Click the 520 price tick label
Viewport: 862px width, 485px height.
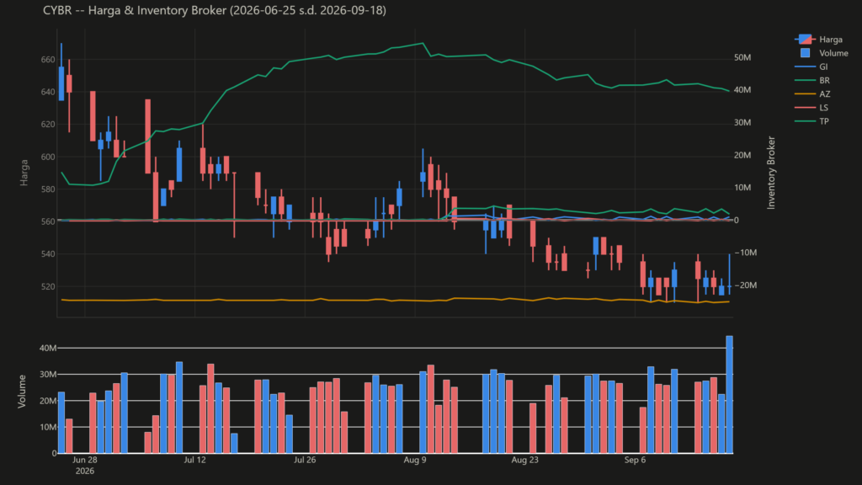[48, 286]
